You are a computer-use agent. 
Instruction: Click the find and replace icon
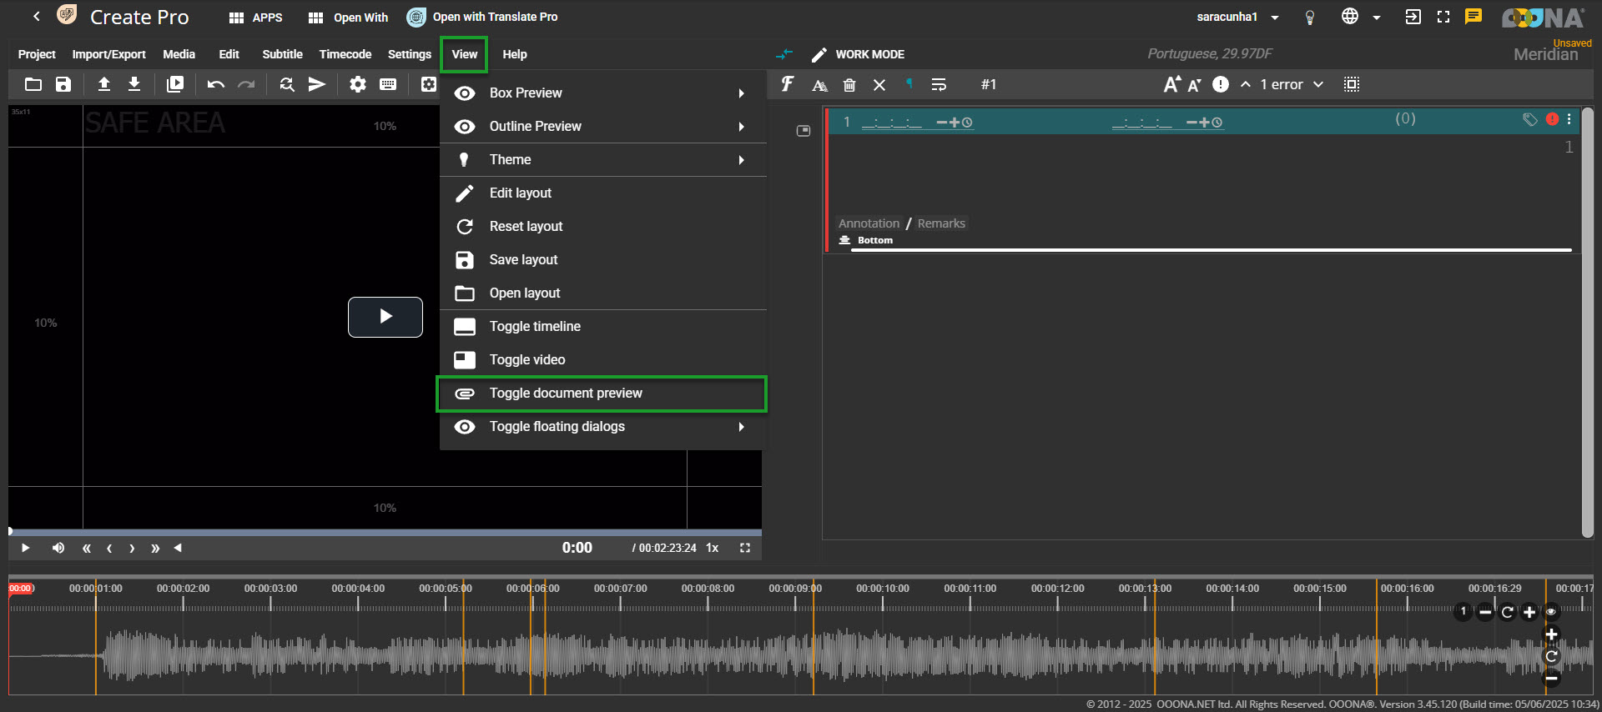click(287, 84)
